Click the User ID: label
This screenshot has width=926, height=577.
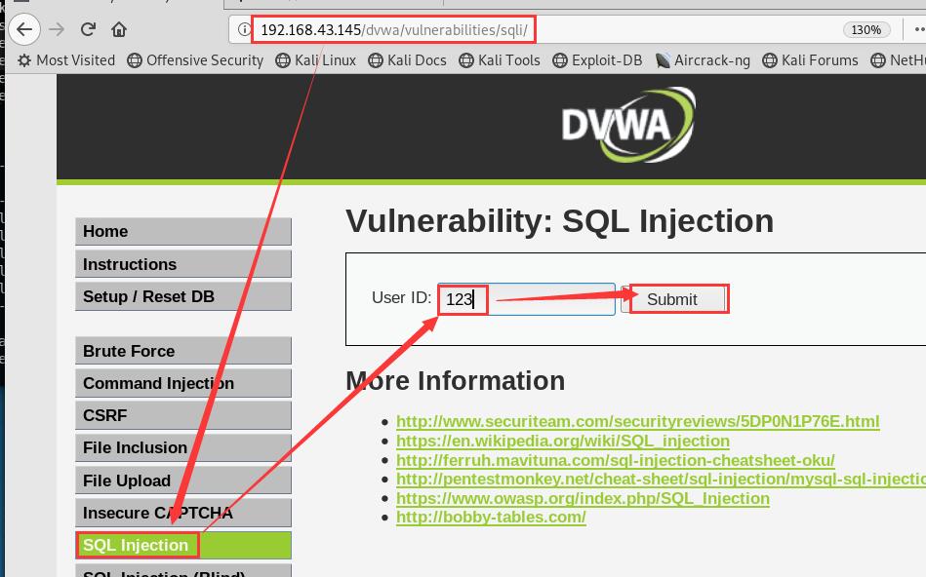tap(402, 297)
